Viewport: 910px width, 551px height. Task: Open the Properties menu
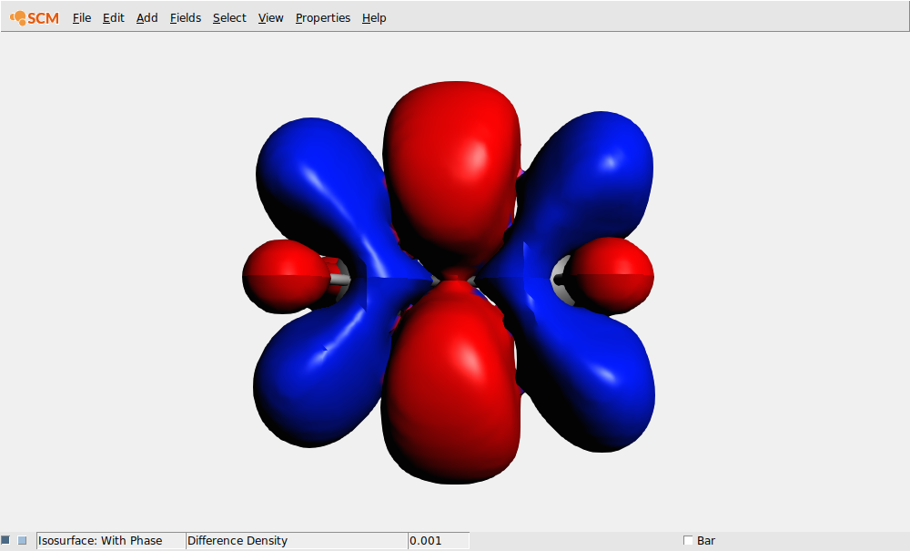pos(323,17)
